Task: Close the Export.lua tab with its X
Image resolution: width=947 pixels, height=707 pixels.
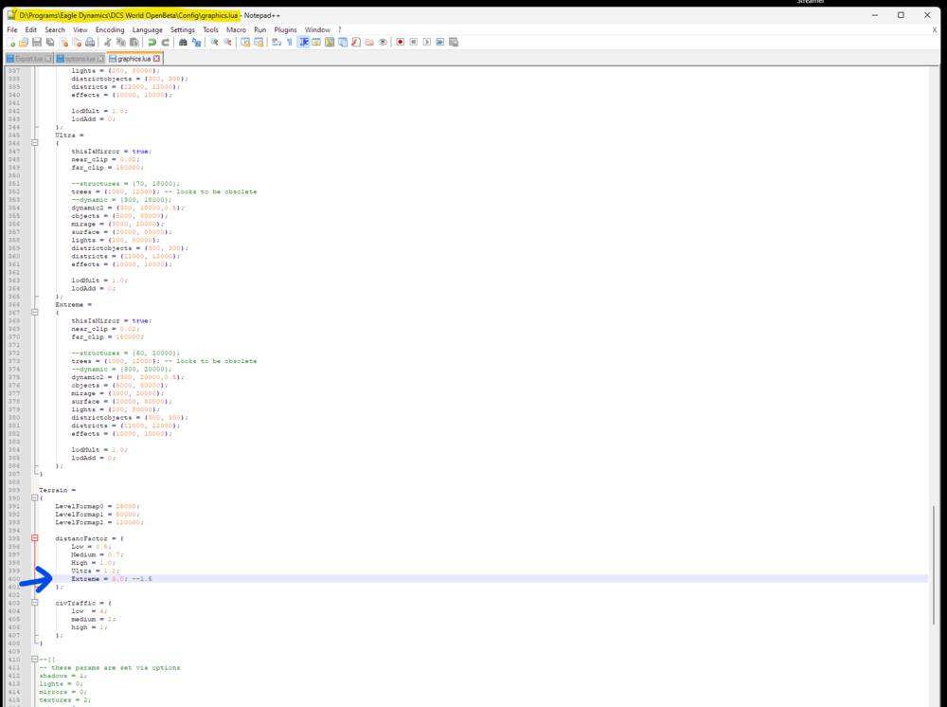Action: click(x=48, y=57)
